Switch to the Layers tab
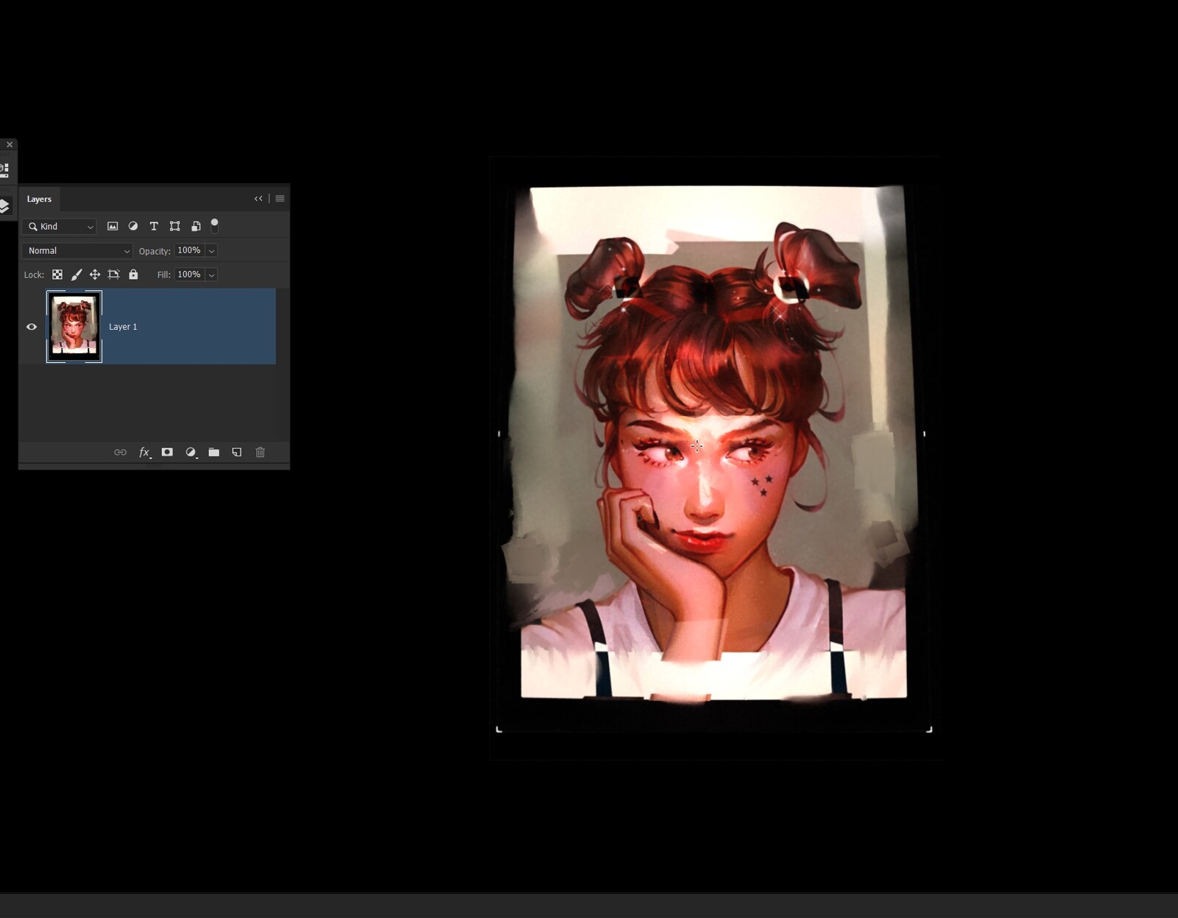Screen dimensions: 1178x918 coord(39,199)
